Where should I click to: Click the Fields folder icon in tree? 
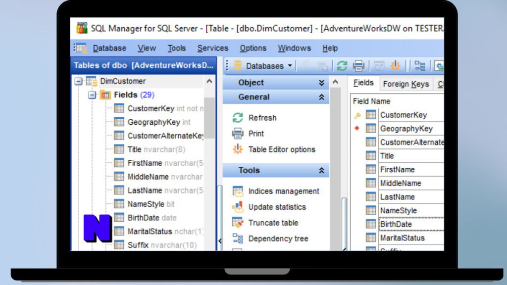coord(105,95)
